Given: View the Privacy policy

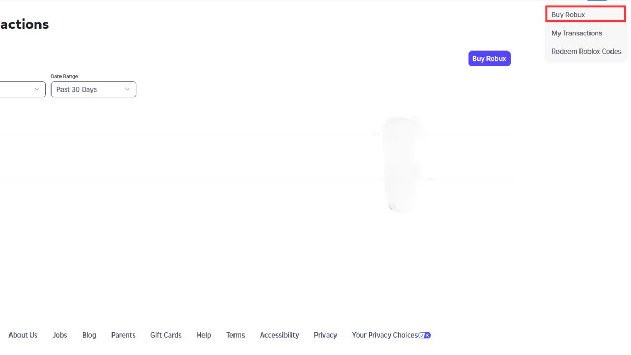Looking at the screenshot, I should click(x=325, y=335).
